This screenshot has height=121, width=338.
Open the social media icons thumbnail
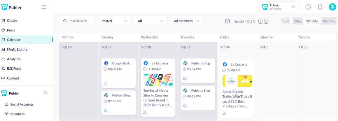(x=158, y=80)
